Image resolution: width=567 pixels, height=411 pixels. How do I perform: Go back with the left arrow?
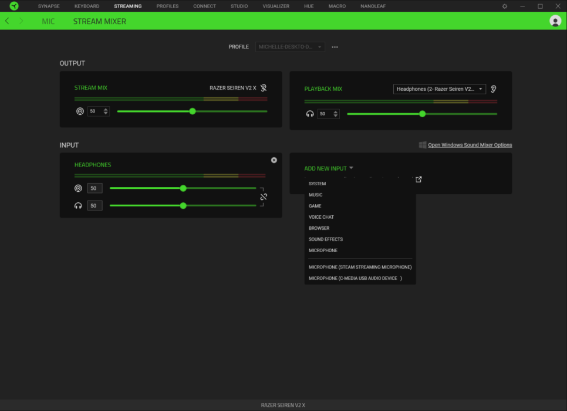click(x=7, y=21)
